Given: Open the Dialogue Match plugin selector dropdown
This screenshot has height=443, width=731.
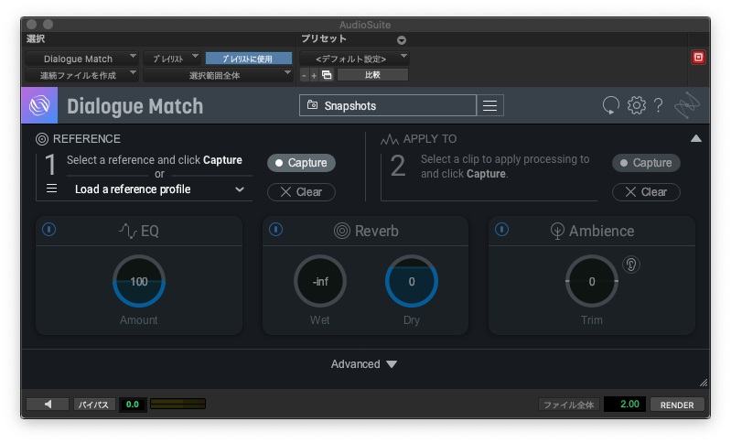Looking at the screenshot, I should (x=81, y=59).
